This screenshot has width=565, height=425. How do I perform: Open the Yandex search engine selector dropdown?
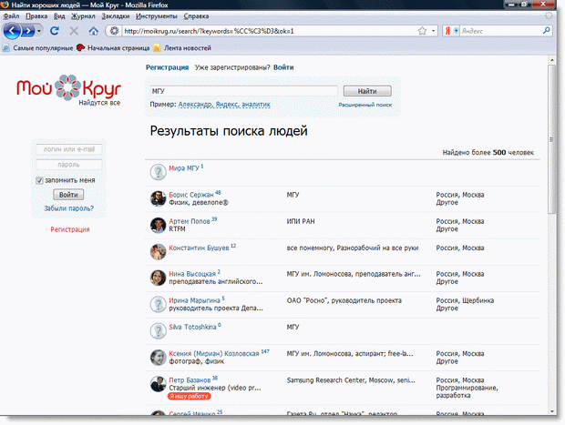click(456, 31)
